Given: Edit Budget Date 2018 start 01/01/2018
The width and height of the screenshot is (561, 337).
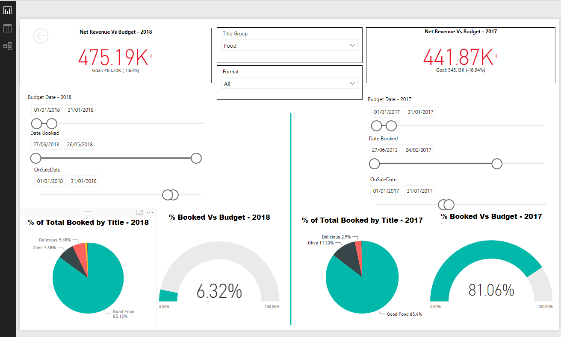Looking at the screenshot, I should point(47,110).
